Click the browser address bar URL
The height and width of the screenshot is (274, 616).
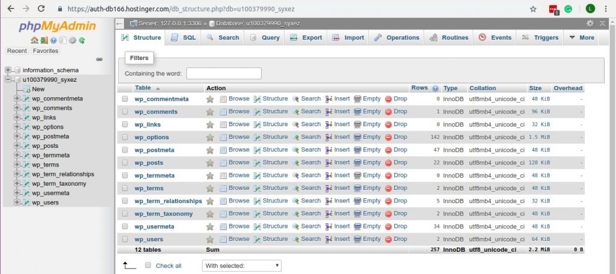tap(180, 8)
